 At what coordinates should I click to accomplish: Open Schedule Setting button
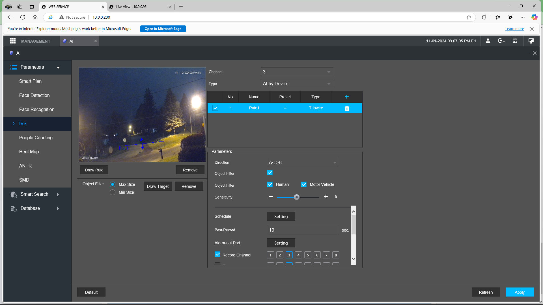click(x=281, y=217)
